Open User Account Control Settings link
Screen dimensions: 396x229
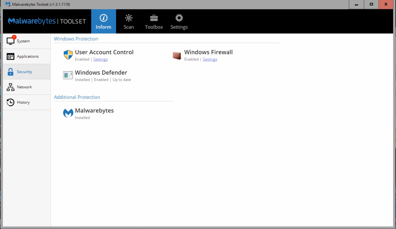point(100,59)
